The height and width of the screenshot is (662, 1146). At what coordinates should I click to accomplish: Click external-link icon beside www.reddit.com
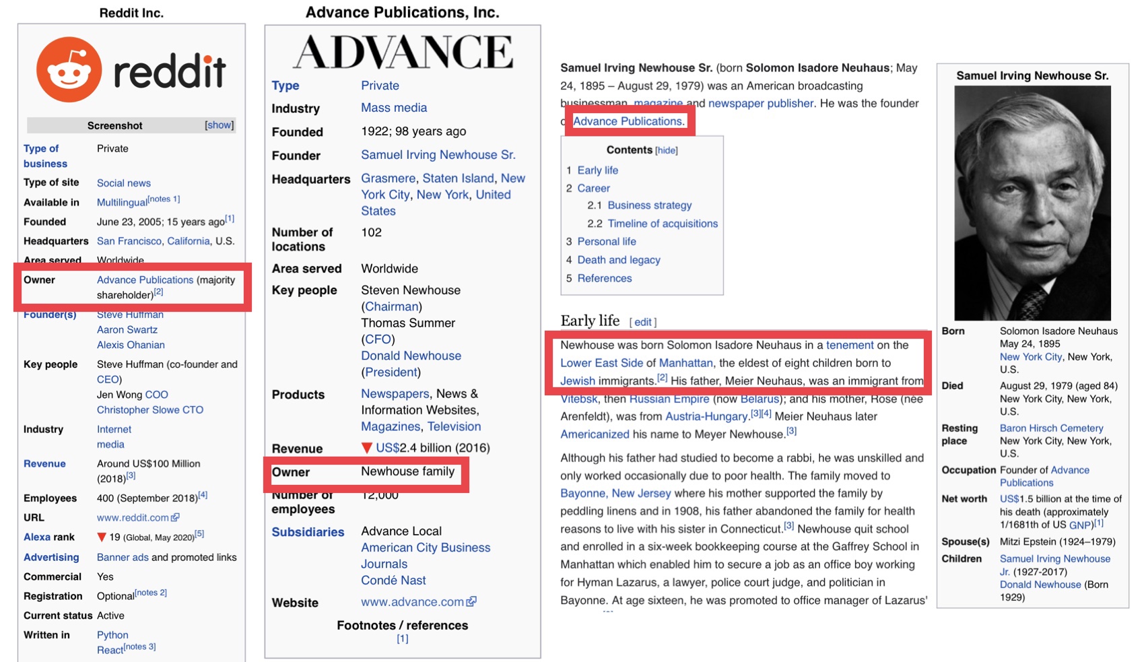[176, 517]
